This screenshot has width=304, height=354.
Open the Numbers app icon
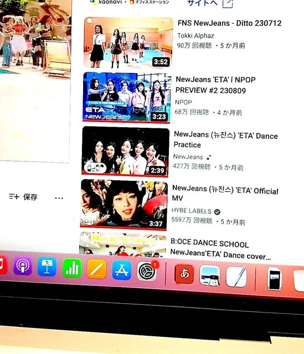coord(72,268)
